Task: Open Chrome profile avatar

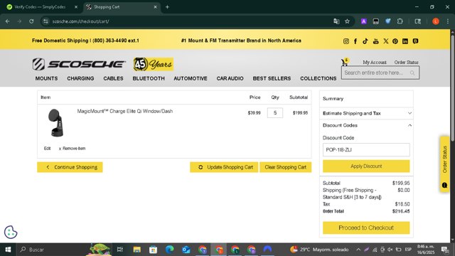Action: 436,21
